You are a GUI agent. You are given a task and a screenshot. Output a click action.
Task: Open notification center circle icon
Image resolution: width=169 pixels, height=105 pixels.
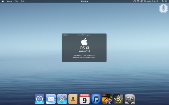[166, 1]
